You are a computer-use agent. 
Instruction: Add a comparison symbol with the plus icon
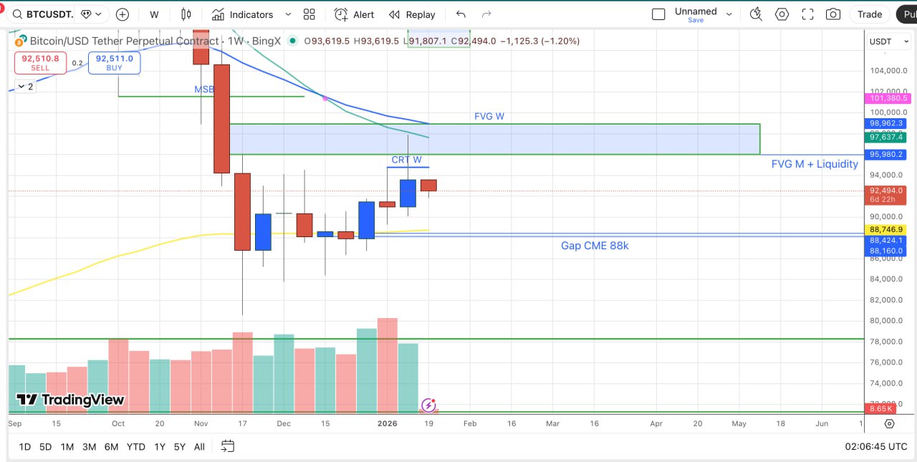coord(122,14)
